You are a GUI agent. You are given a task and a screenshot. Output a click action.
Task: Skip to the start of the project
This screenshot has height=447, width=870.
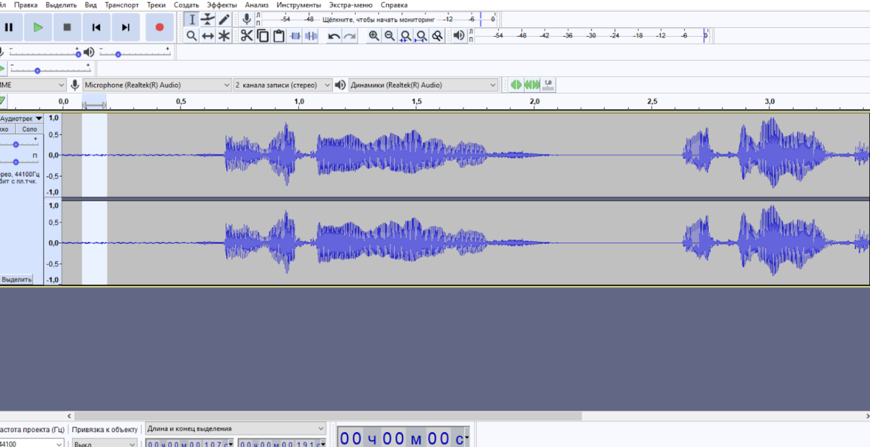pos(97,27)
